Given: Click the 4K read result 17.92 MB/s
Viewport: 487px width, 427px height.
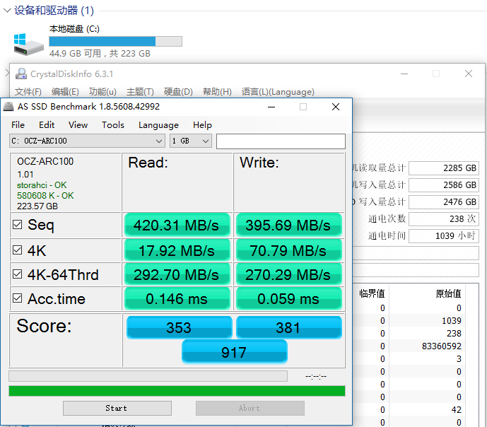Looking at the screenshot, I should click(177, 250).
